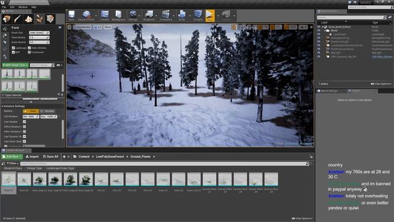Collapse the Instance Settings section

pos(2,106)
